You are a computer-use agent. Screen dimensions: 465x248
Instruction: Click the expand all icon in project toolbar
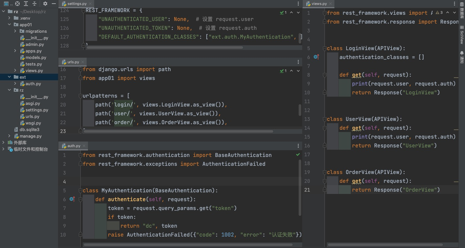pyautogui.click(x=26, y=4)
